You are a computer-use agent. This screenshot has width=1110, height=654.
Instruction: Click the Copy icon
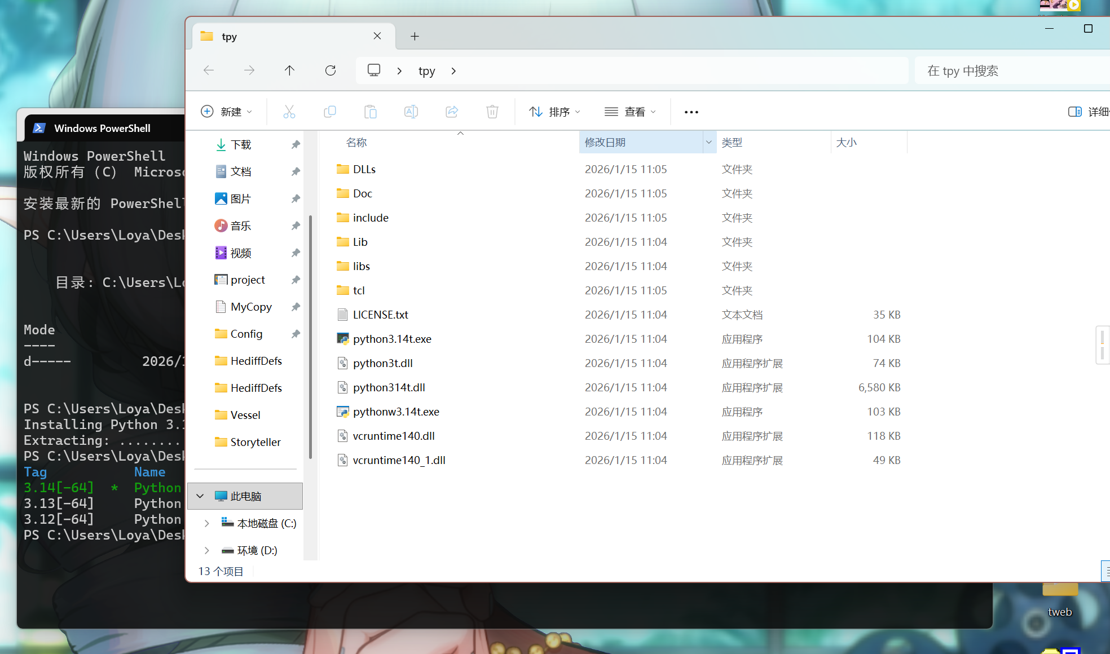330,111
